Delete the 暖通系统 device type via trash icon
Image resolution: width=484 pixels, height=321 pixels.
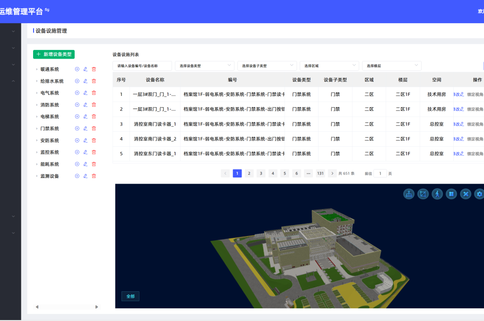pyautogui.click(x=94, y=69)
